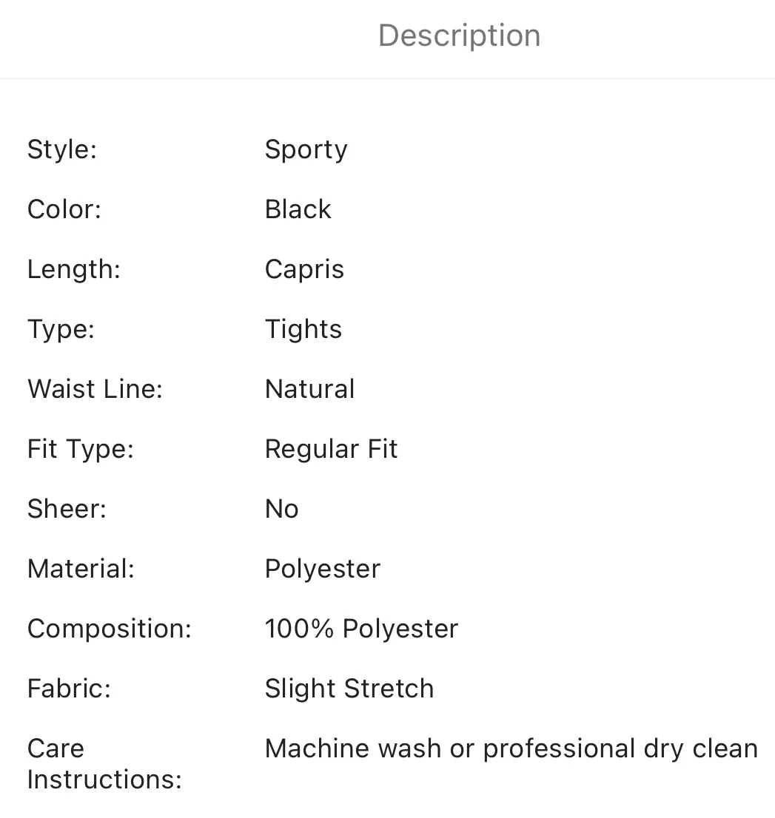This screenshot has width=775, height=818.
Task: Click the Black color value
Action: pos(298,209)
